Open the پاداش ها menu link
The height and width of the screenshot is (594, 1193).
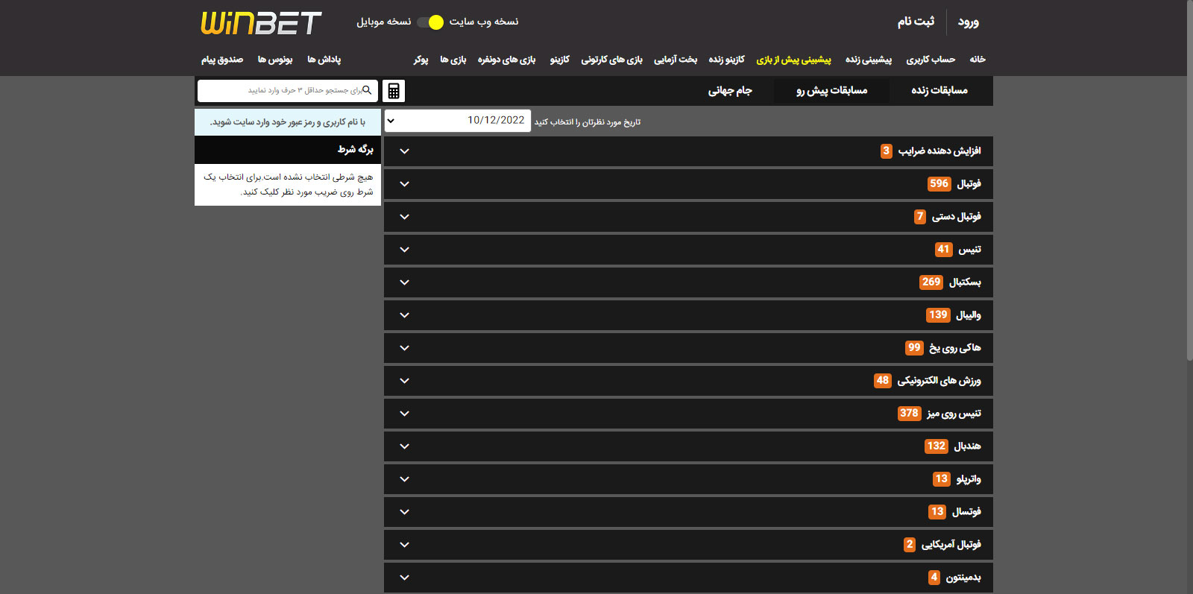(324, 60)
